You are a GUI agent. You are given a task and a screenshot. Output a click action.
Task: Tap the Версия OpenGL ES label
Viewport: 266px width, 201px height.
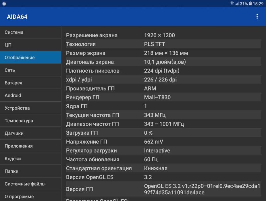90,177
